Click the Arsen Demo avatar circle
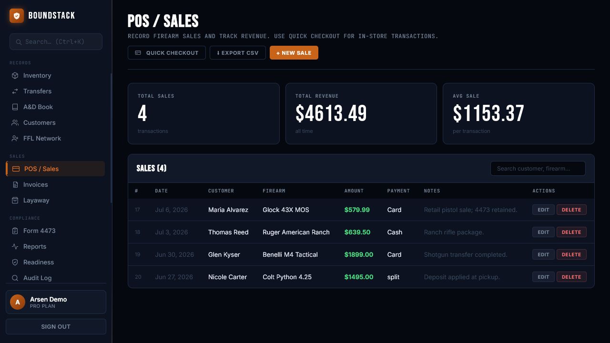The image size is (610, 343). tap(18, 302)
